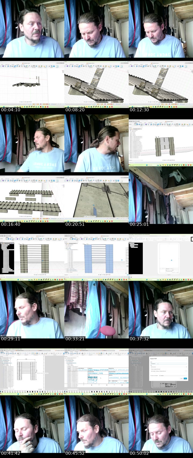Select the 'DRAWING_NUMBER' field text
The image size is (193, 458).
[119, 378]
